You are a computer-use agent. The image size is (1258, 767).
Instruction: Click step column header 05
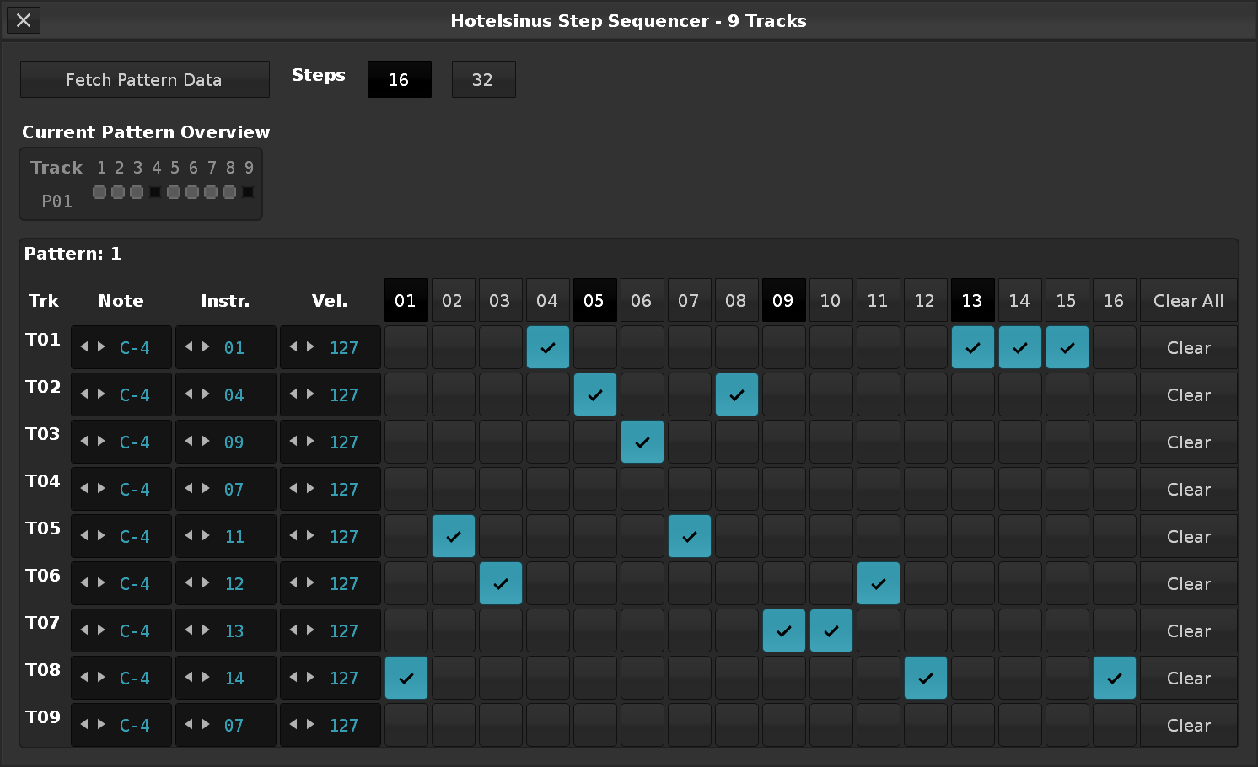[595, 300]
